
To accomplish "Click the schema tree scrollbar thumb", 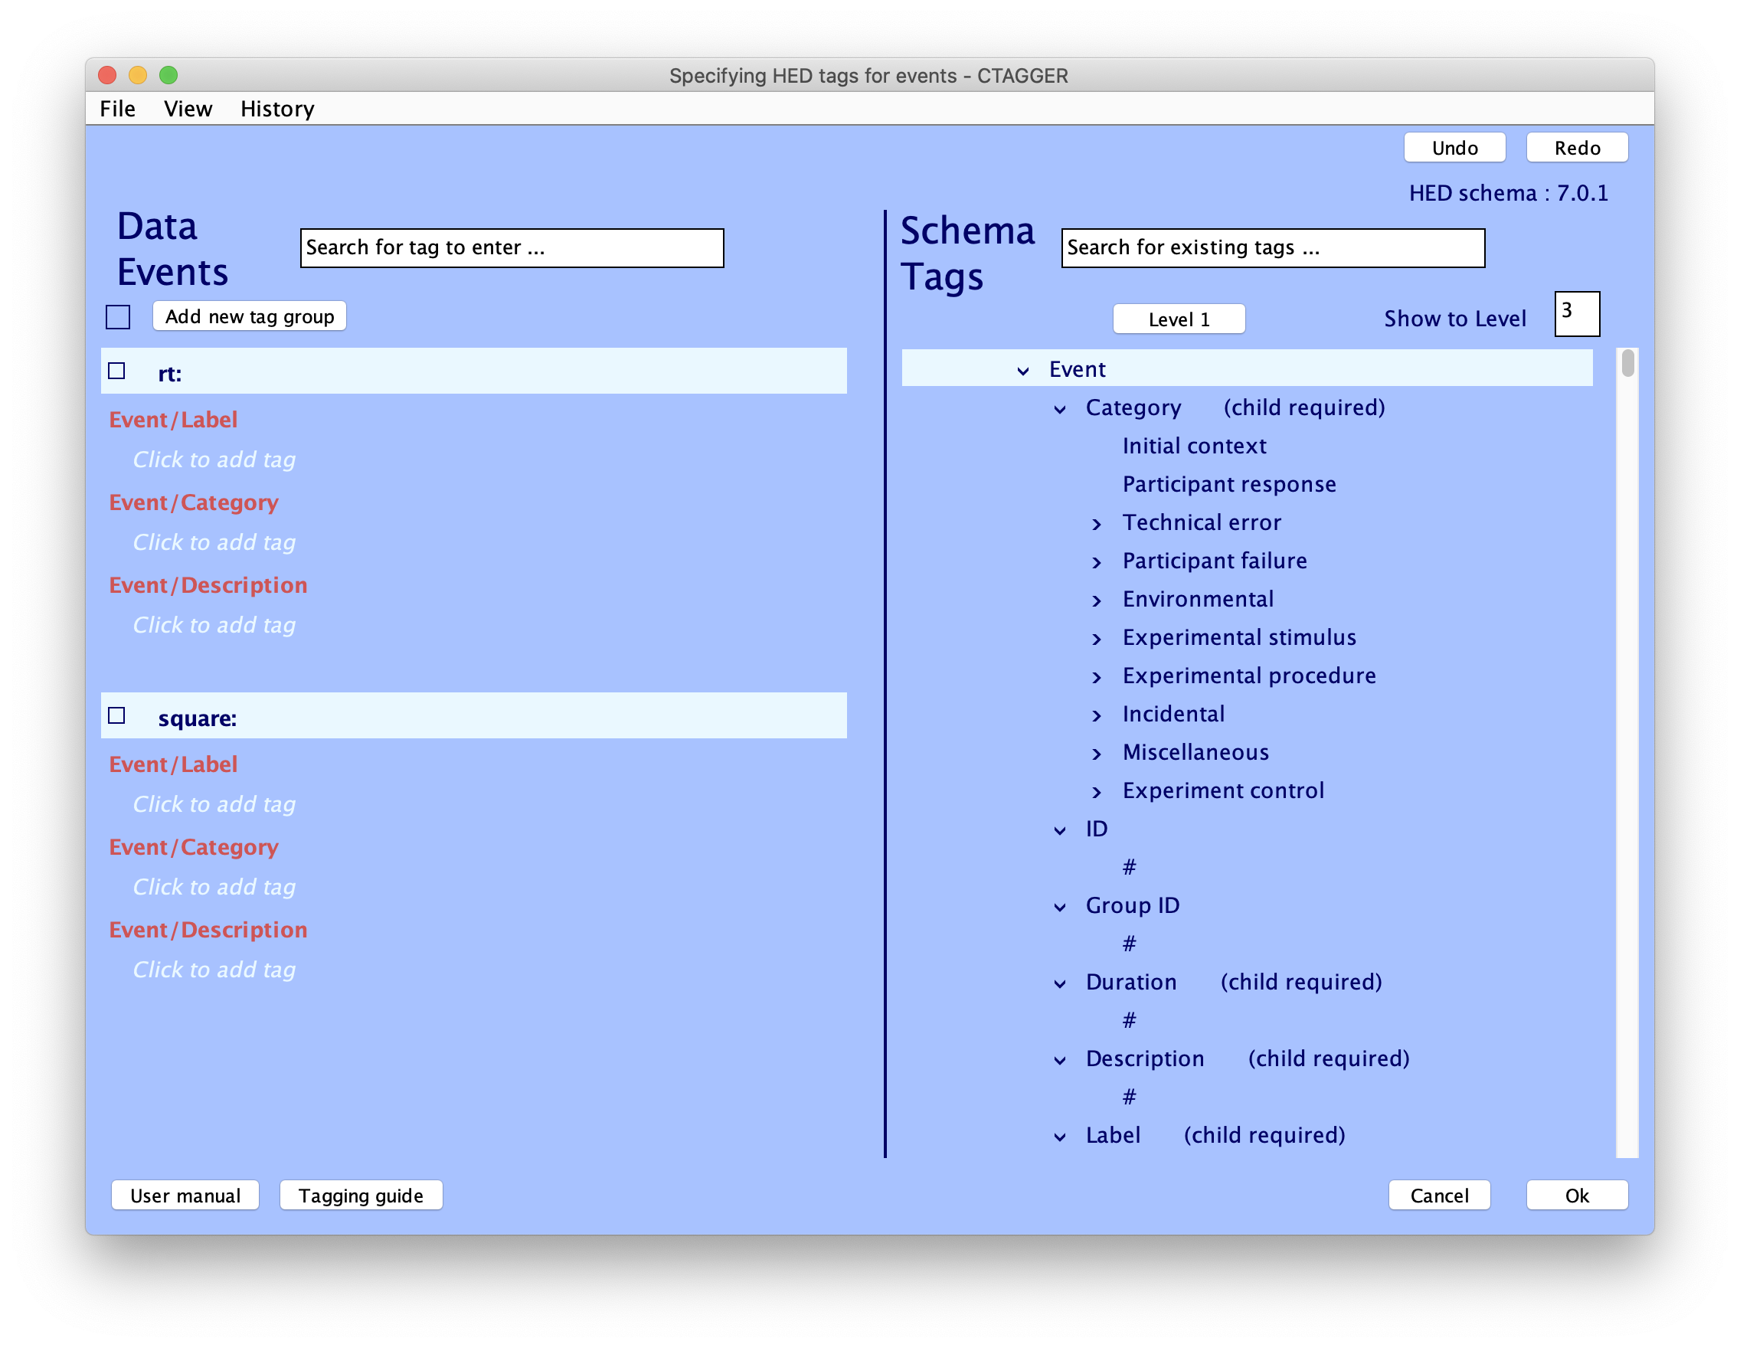I will point(1627,363).
